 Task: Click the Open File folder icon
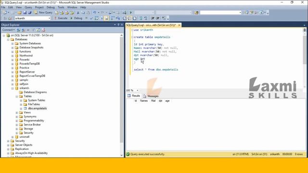pos(19,13)
